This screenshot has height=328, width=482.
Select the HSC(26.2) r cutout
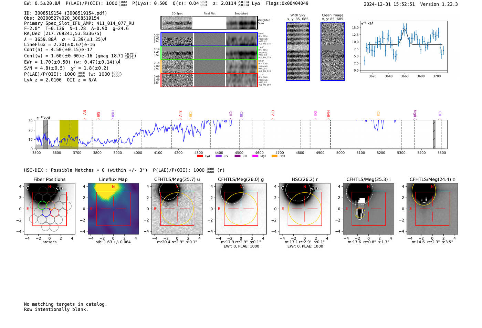click(304, 209)
